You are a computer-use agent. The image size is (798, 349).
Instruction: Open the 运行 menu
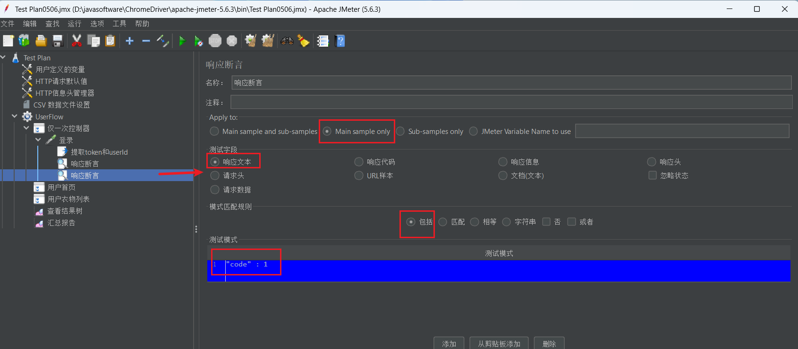pos(75,24)
